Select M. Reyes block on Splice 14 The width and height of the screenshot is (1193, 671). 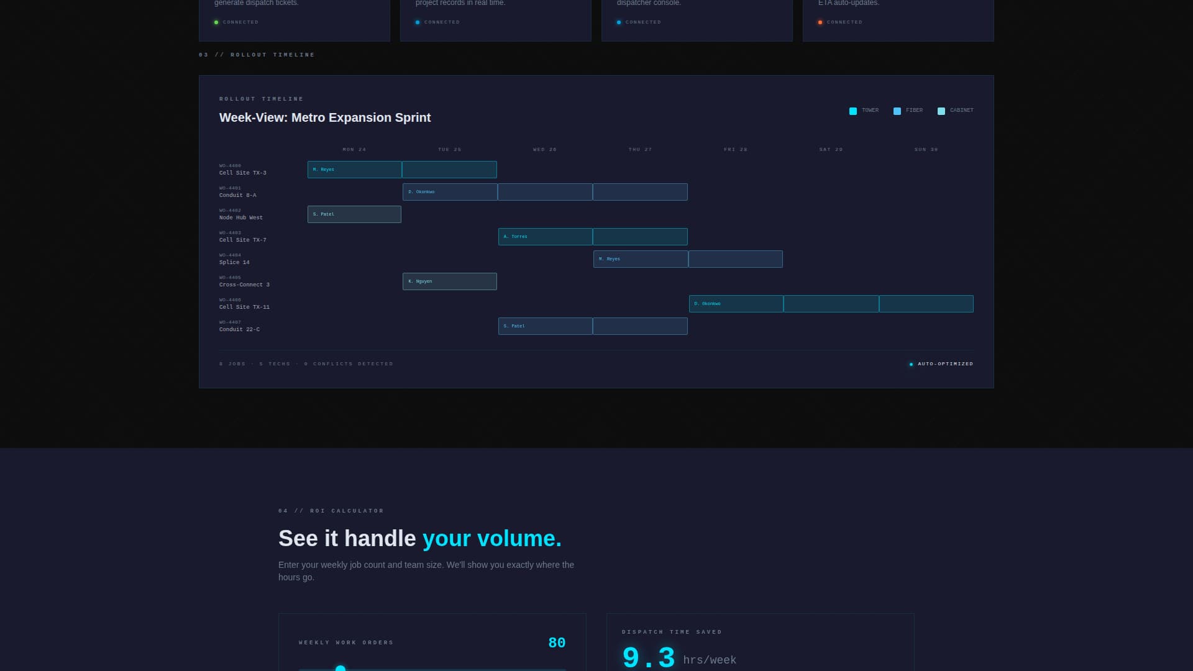[641, 259]
